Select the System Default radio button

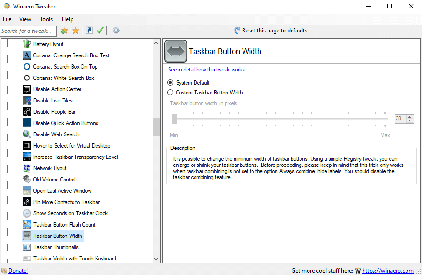(x=170, y=83)
